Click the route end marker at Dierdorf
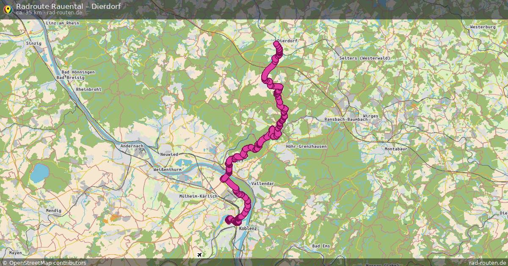The height and width of the screenshot is (266, 508). point(276,43)
